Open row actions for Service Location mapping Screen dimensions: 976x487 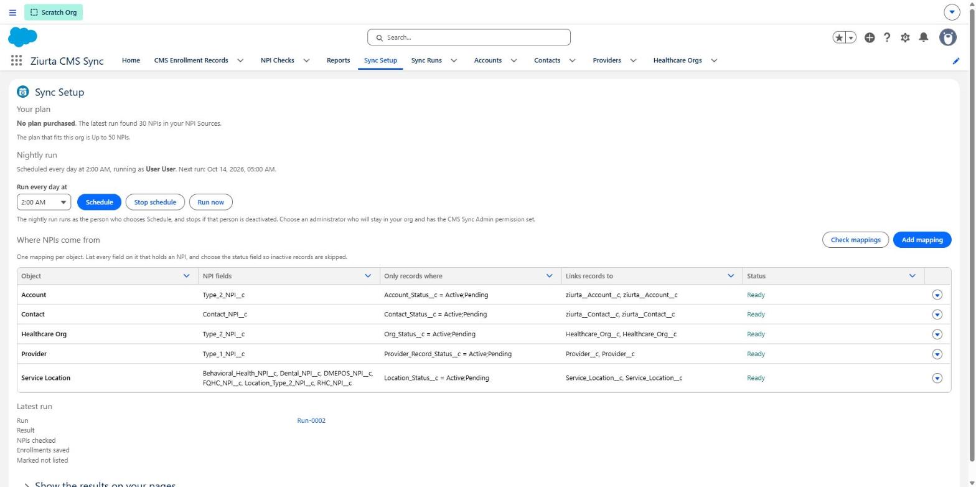click(x=937, y=378)
